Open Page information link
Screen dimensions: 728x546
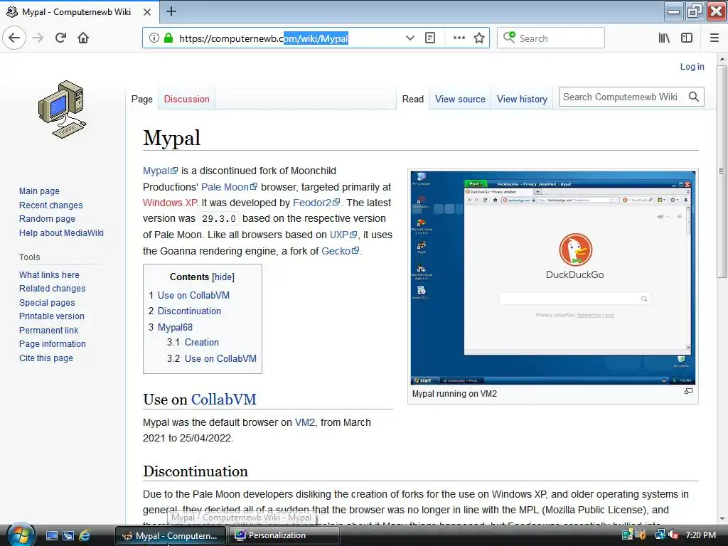(x=53, y=344)
